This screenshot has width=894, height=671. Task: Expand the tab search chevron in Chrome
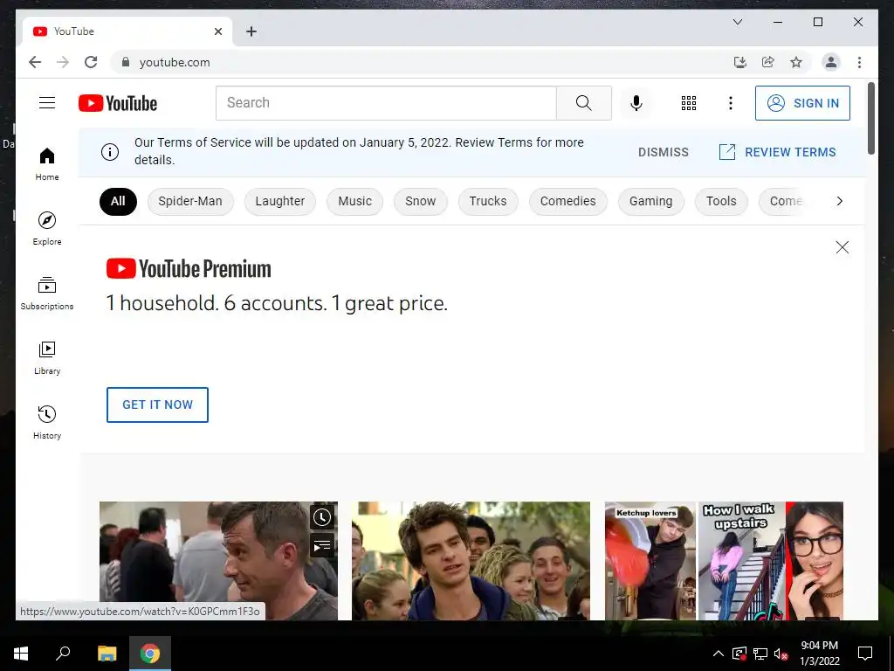pyautogui.click(x=737, y=22)
